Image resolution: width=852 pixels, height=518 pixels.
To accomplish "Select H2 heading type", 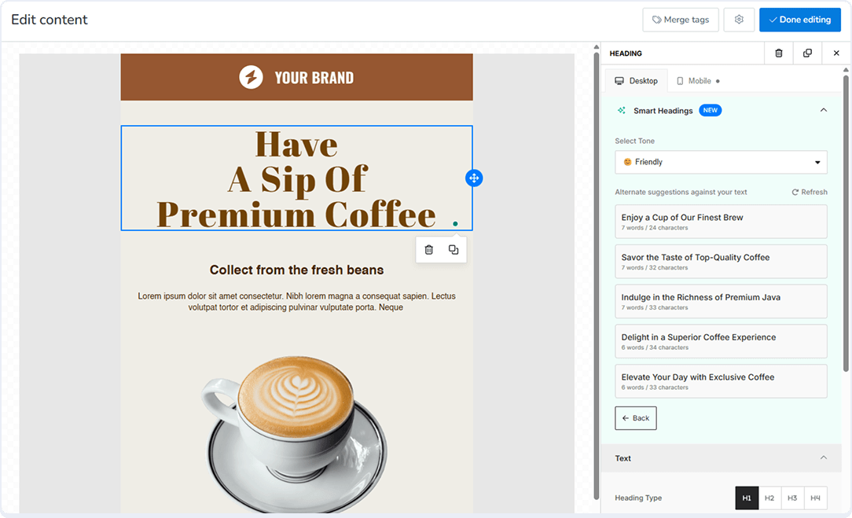I will 769,498.
